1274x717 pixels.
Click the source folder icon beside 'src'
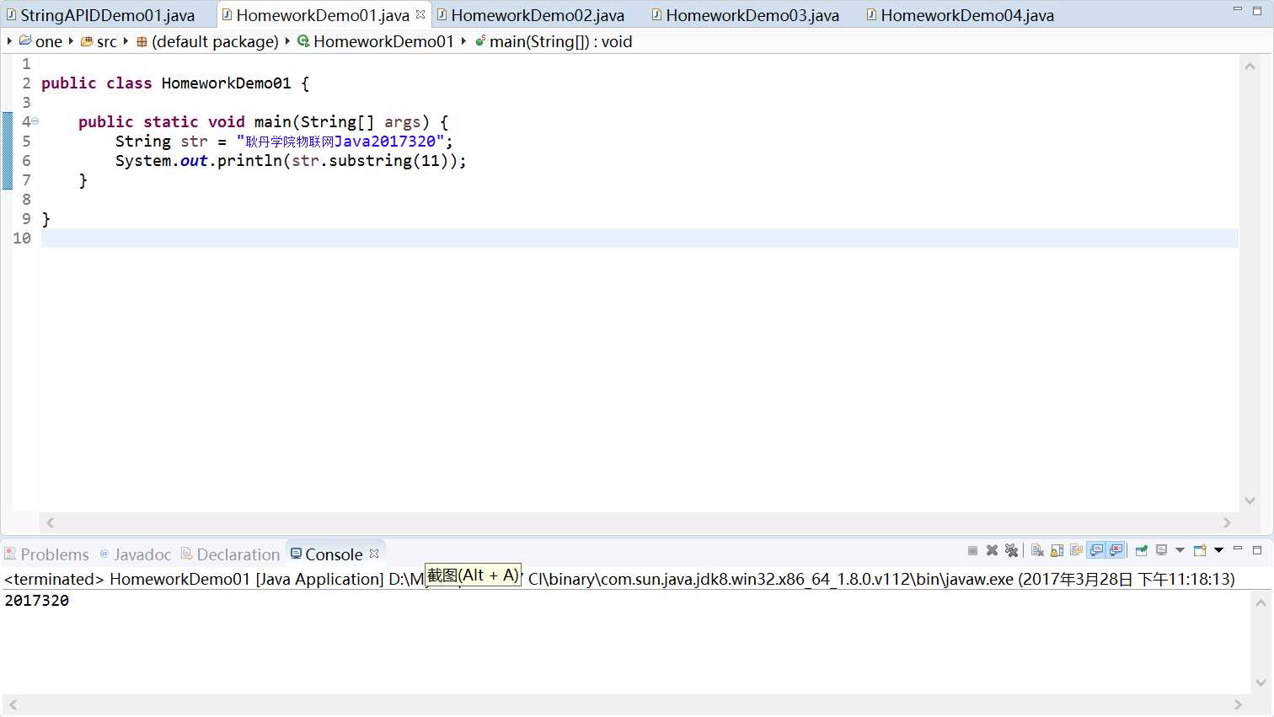point(87,40)
